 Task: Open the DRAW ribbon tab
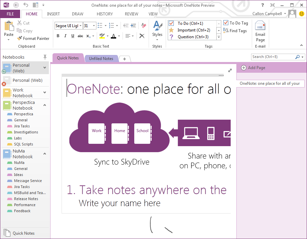78,14
